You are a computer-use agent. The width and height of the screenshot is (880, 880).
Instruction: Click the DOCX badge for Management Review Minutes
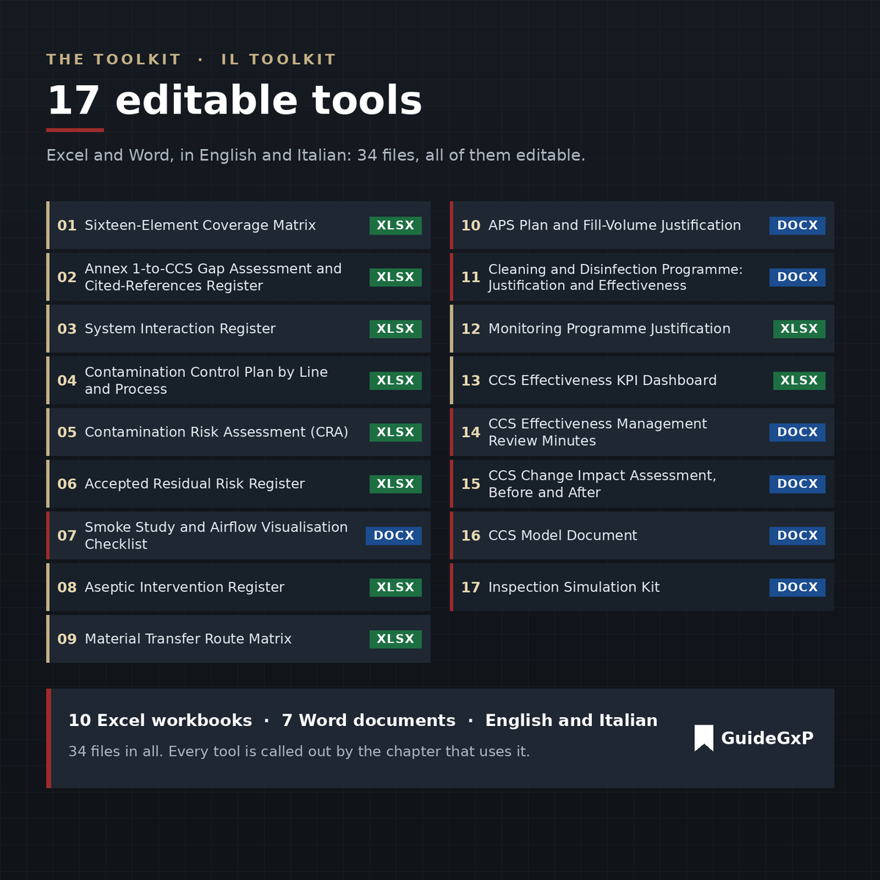797,432
